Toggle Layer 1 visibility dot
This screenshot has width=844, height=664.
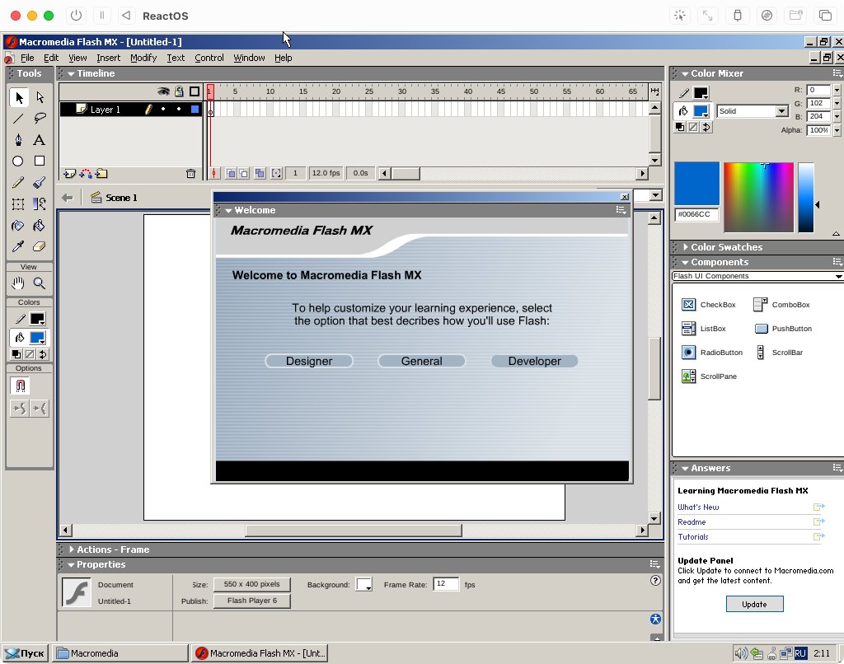tap(163, 110)
